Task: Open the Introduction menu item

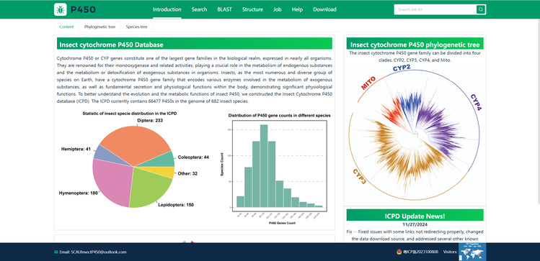Action: [167, 9]
